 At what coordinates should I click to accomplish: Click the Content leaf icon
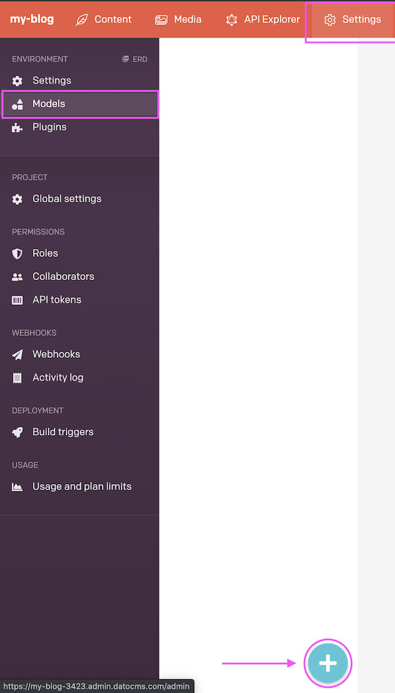pos(82,20)
